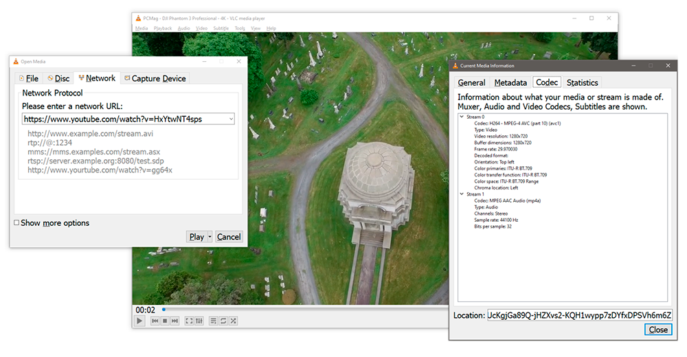Select the Codec tab in Media Information
The width and height of the screenshot is (687, 357).
click(547, 82)
